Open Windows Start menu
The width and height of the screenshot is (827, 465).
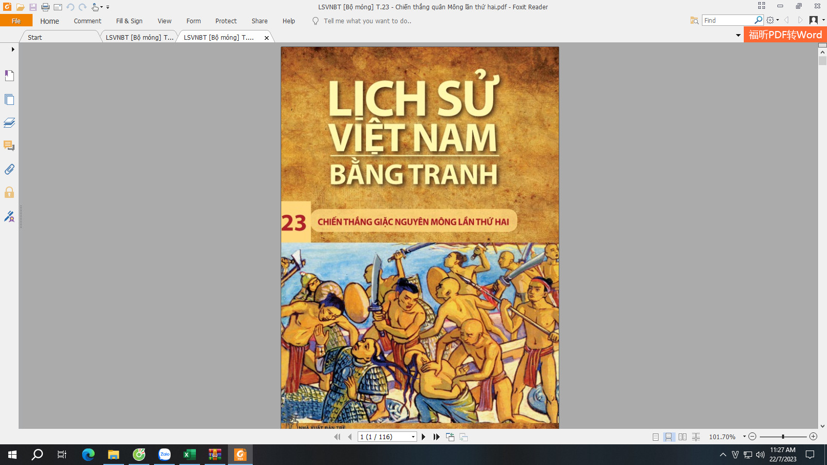pyautogui.click(x=12, y=455)
